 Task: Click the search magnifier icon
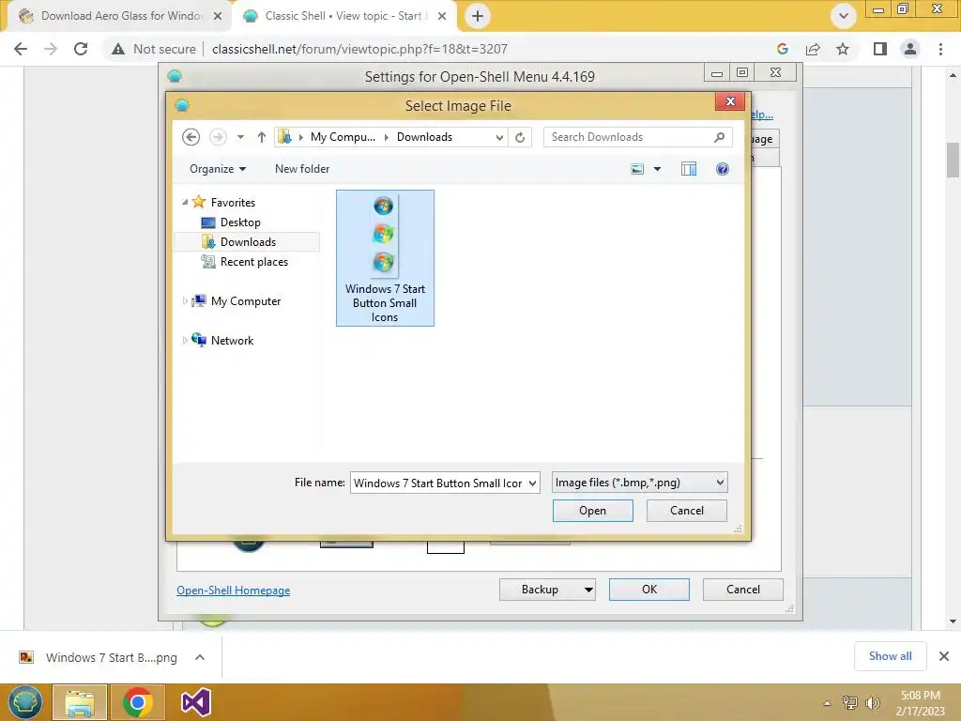click(720, 137)
